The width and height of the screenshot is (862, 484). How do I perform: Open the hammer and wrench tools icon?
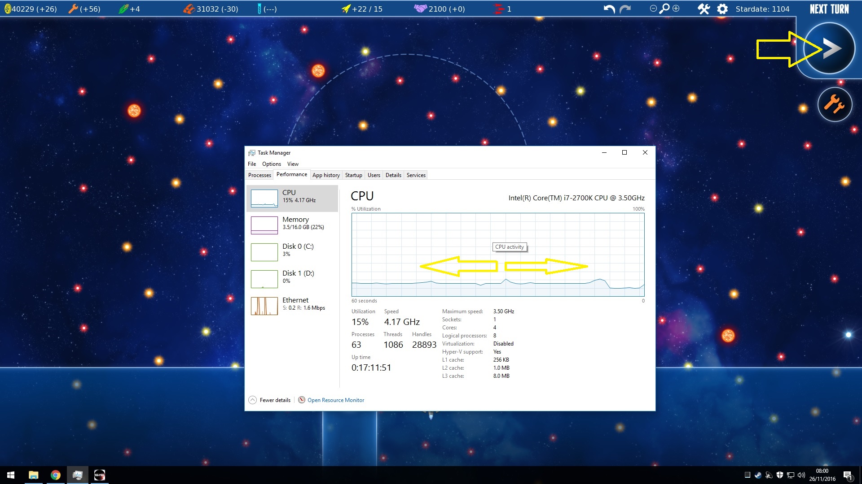(x=704, y=9)
